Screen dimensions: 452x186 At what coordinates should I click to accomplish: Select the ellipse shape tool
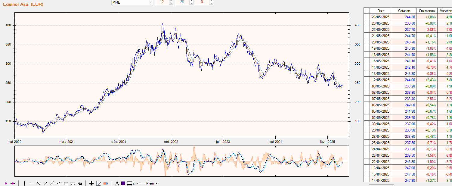point(73,183)
